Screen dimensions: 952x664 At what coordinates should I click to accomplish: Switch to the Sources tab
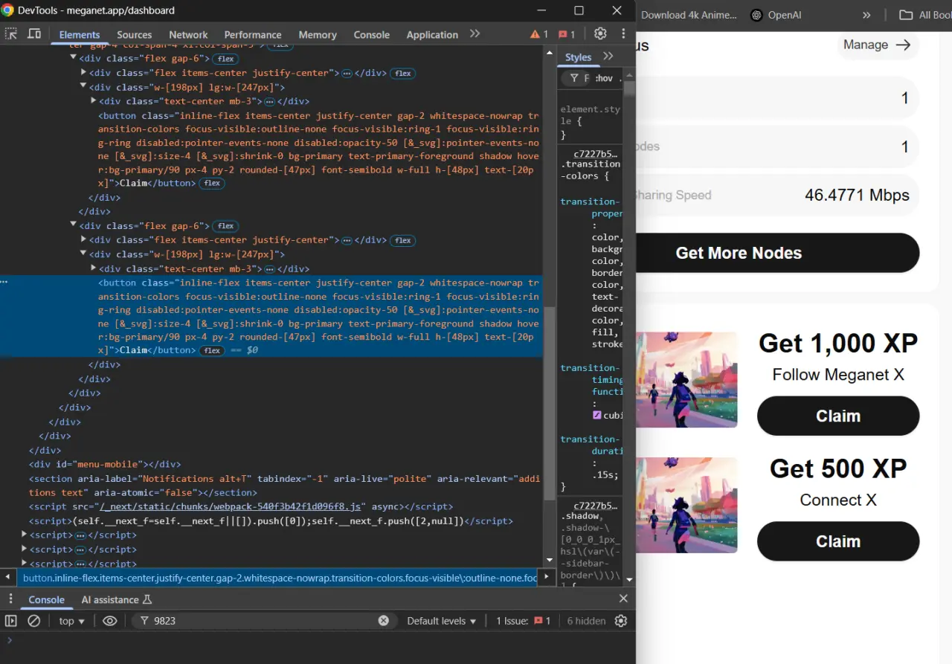pyautogui.click(x=135, y=35)
